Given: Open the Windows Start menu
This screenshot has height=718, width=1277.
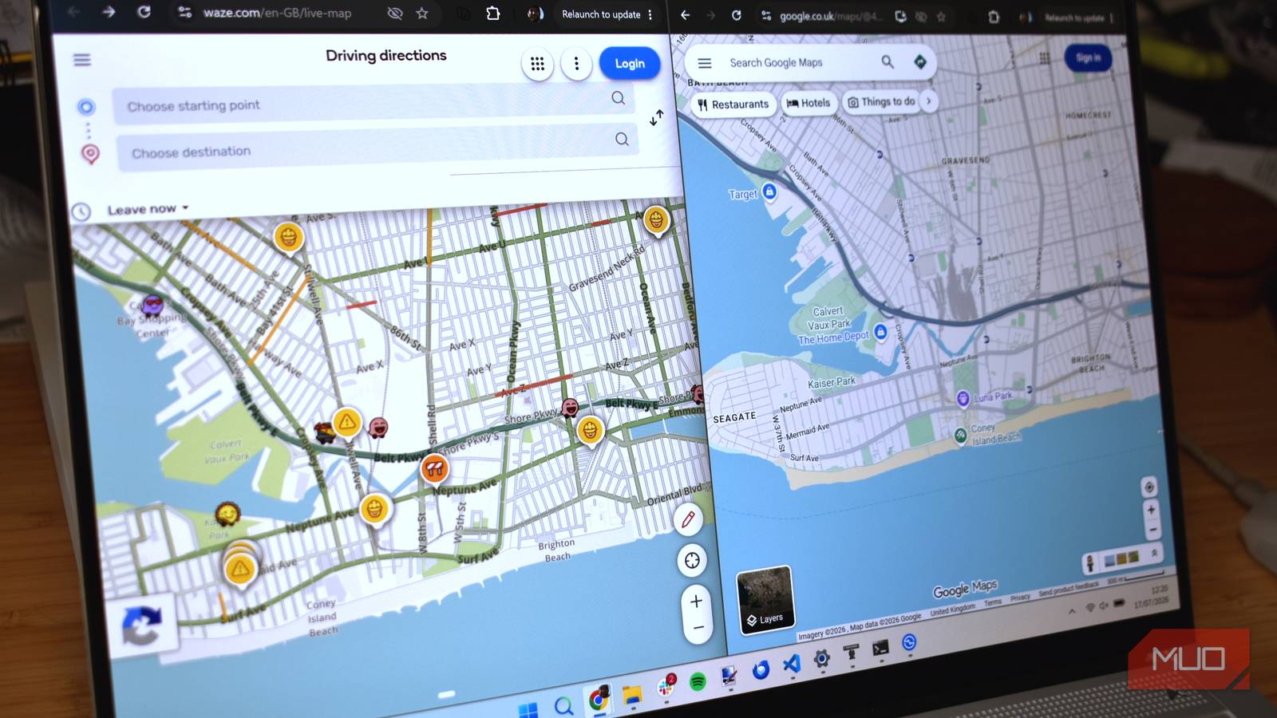Looking at the screenshot, I should 528,709.
